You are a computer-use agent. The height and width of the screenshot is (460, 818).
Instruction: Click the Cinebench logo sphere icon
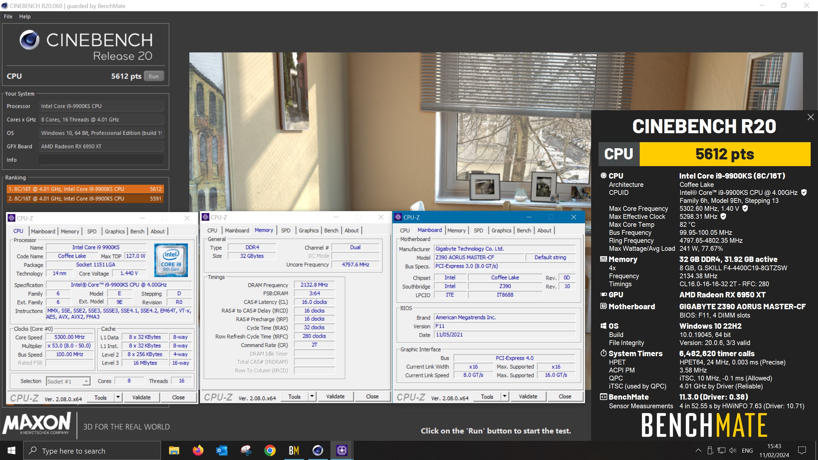click(29, 40)
